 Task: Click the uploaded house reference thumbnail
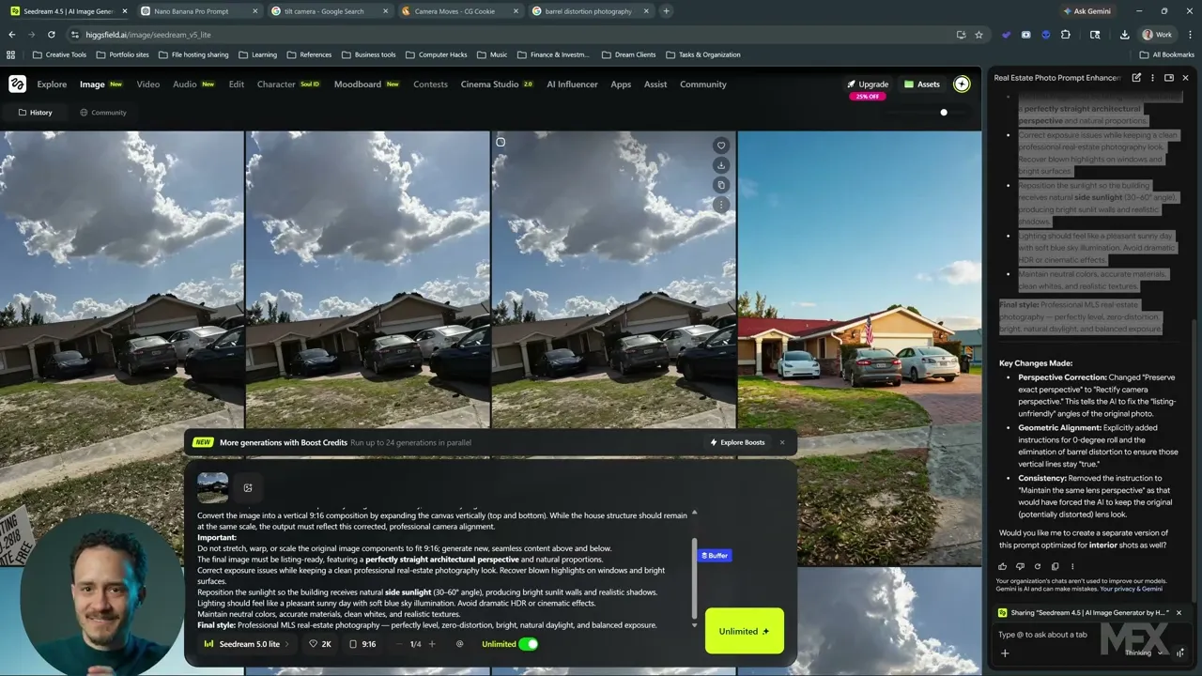coord(212,488)
